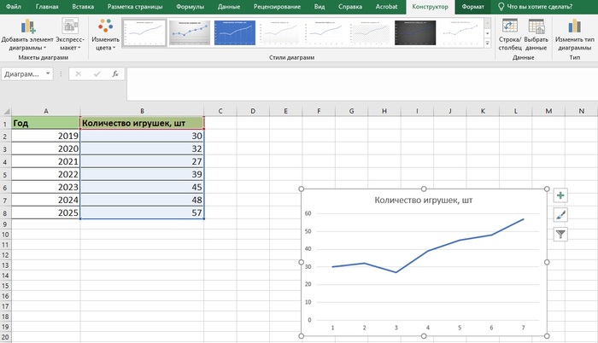Expand the chart styles gallery arrow
This screenshot has height=343, width=598.
(490, 45)
